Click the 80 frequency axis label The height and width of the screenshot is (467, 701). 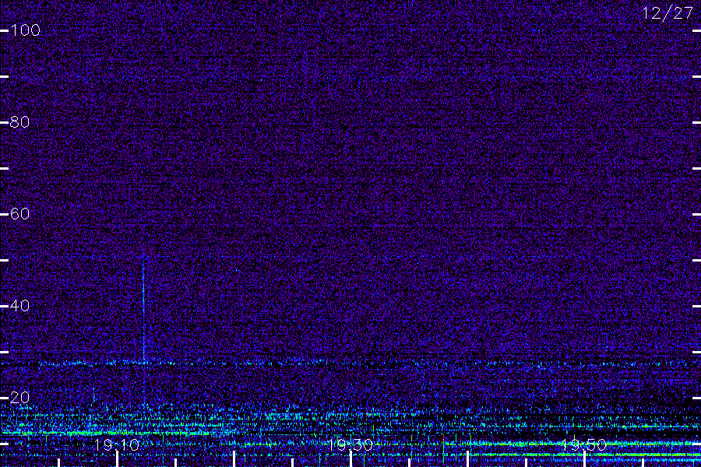coord(20,122)
